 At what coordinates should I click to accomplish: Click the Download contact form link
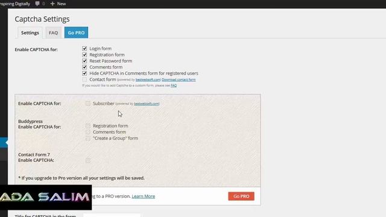179,80
